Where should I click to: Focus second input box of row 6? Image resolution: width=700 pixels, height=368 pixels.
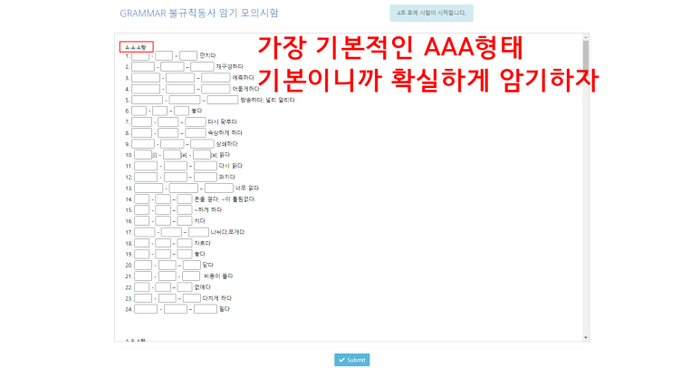(159, 111)
